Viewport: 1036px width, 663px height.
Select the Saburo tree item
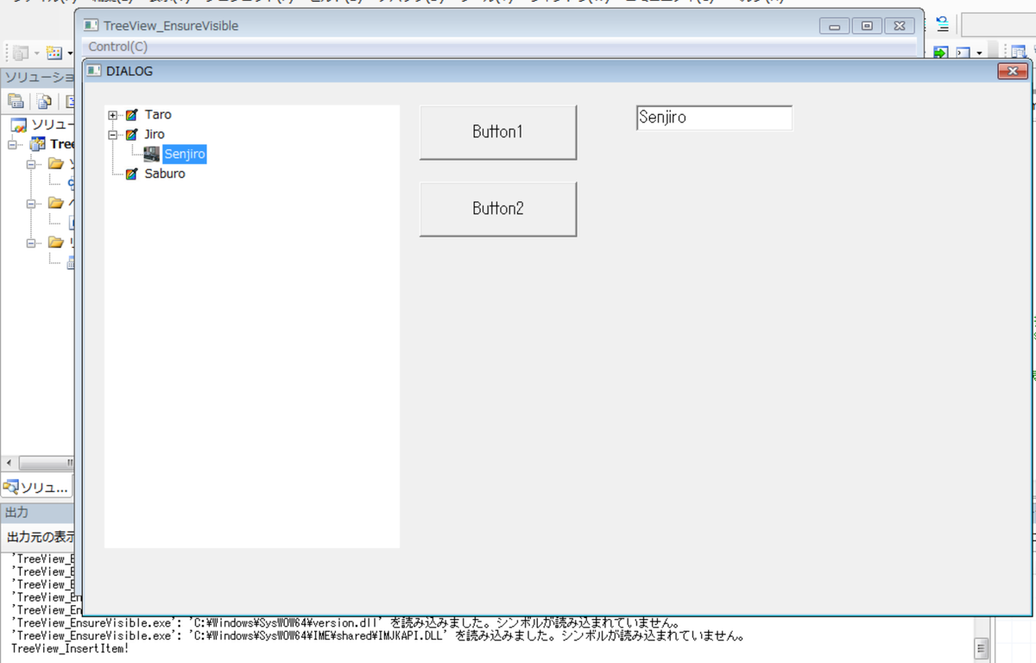point(165,174)
